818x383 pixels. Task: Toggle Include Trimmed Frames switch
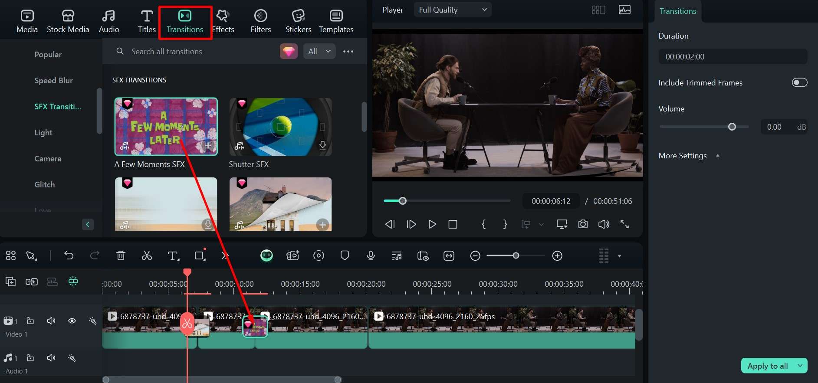[799, 82]
